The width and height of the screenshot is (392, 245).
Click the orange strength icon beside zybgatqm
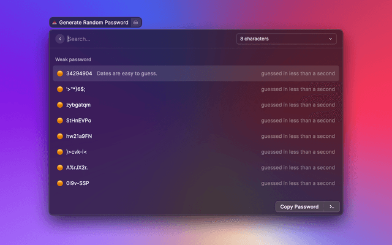pyautogui.click(x=60, y=105)
